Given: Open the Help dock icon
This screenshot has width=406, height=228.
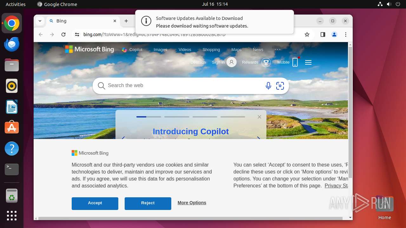Looking at the screenshot, I should pos(12,149).
